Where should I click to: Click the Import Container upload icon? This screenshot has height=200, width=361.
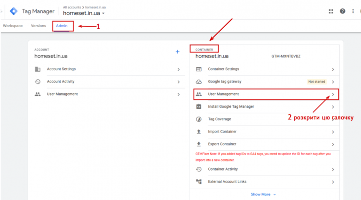coord(199,132)
